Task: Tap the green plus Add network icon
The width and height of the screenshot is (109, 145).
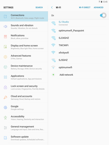Action: pos(53,75)
